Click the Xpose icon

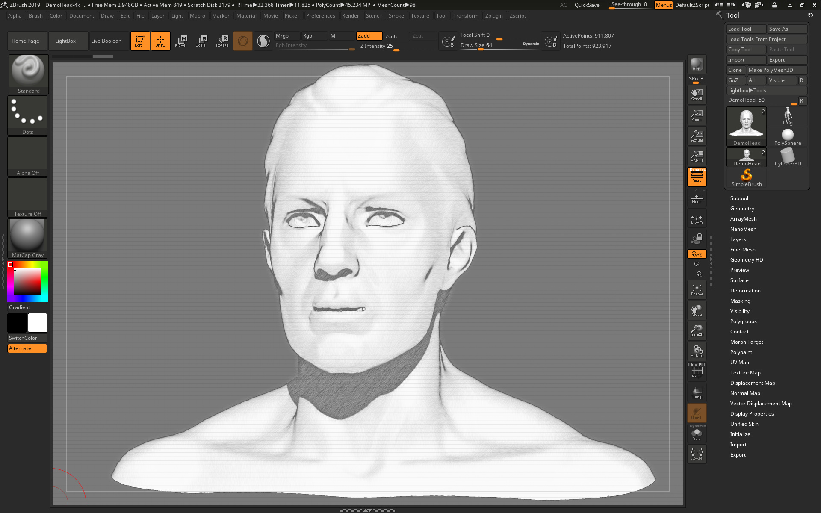pos(697,454)
